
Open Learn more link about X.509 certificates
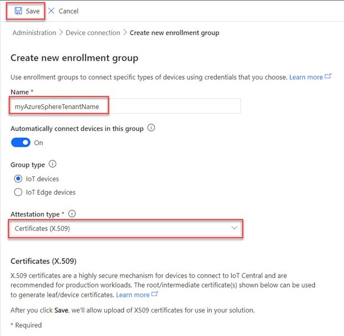(x=133, y=295)
